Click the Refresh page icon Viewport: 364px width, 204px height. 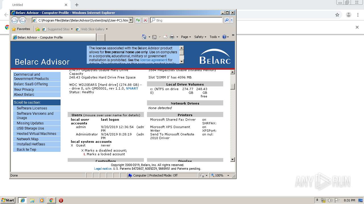click(x=138, y=20)
